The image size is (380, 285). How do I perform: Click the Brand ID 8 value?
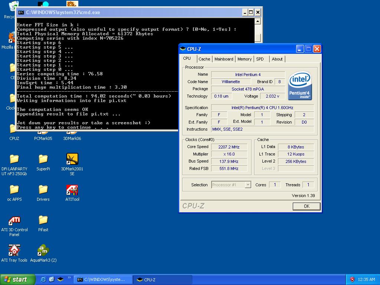click(x=280, y=82)
